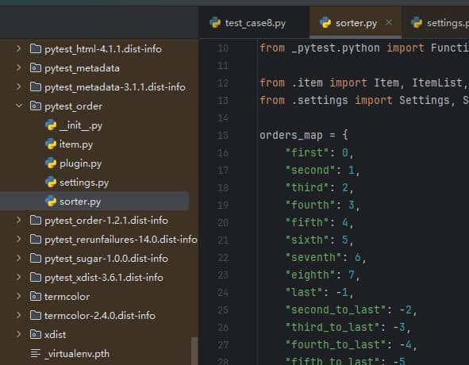
Task: Open __init__.py in the project tree
Action: click(81, 125)
